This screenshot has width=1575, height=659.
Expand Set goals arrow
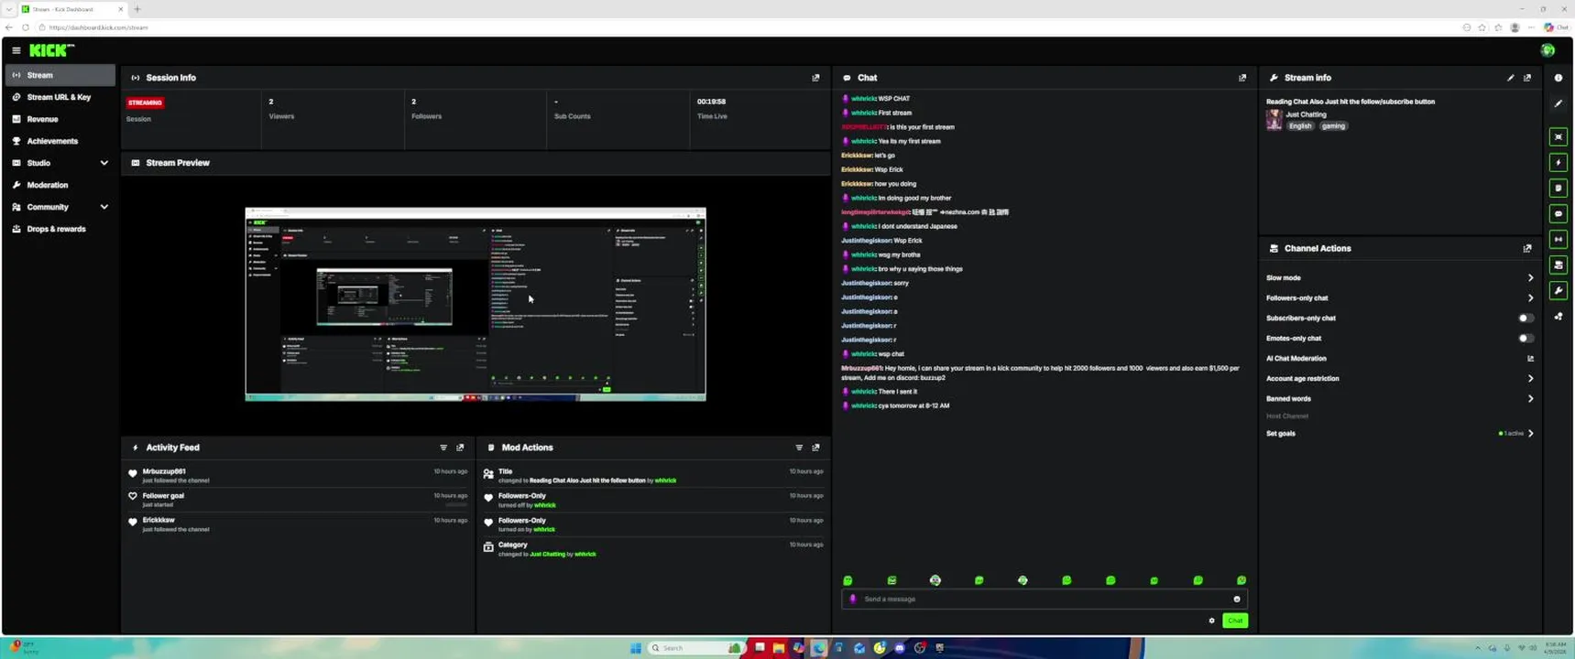point(1530,434)
